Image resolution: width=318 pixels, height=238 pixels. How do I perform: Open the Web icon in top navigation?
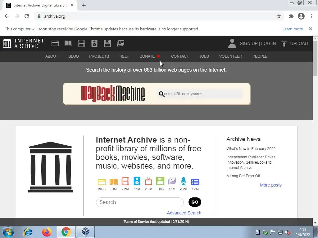click(x=55, y=43)
